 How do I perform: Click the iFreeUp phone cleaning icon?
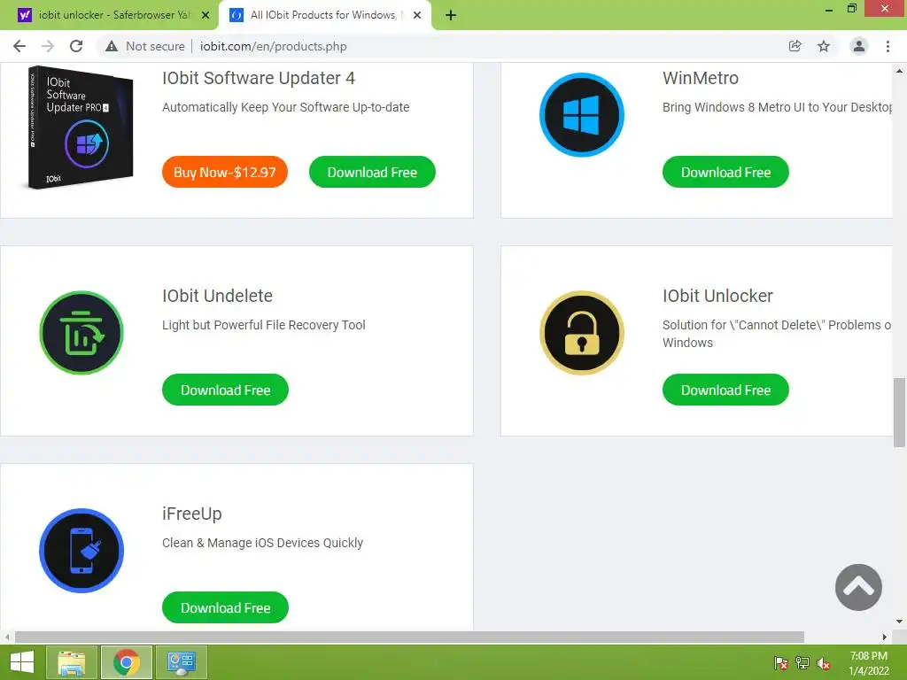[x=81, y=551]
